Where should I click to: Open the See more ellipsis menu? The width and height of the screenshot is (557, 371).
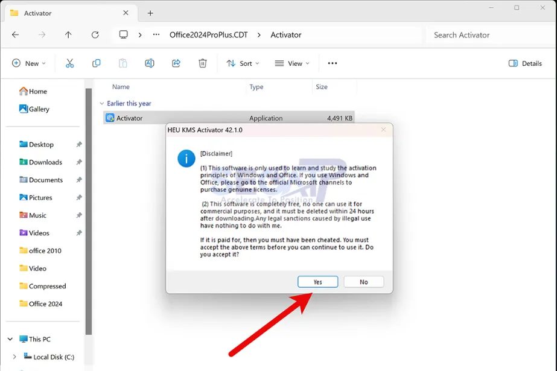333,63
